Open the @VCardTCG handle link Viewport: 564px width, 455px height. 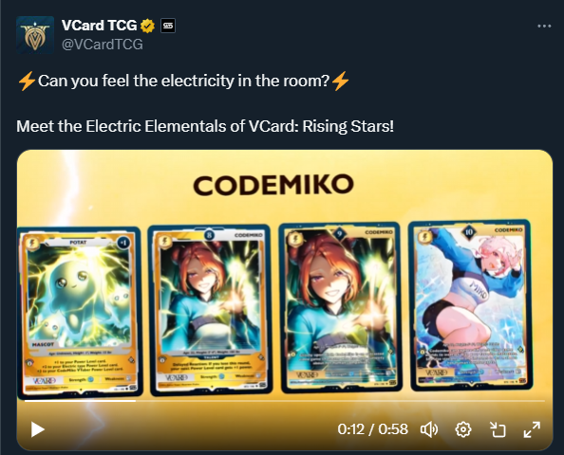click(x=103, y=45)
